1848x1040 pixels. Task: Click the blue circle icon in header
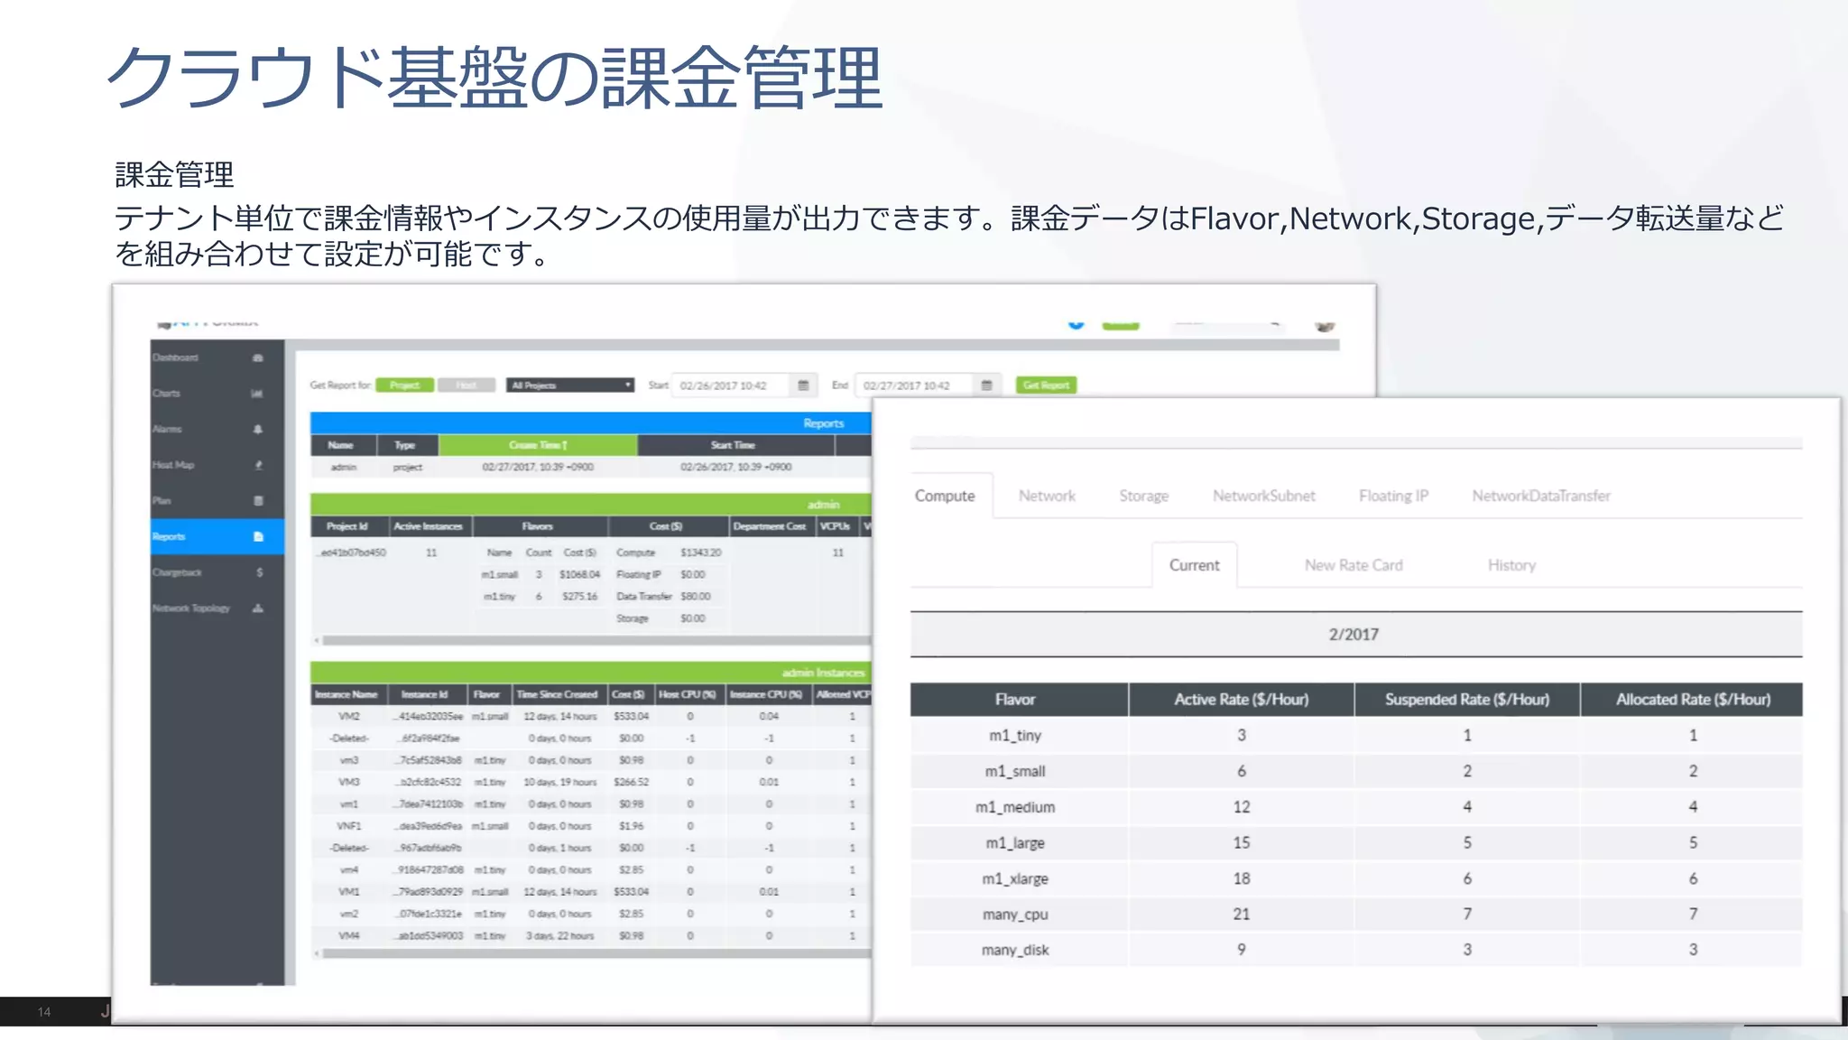(x=1076, y=324)
